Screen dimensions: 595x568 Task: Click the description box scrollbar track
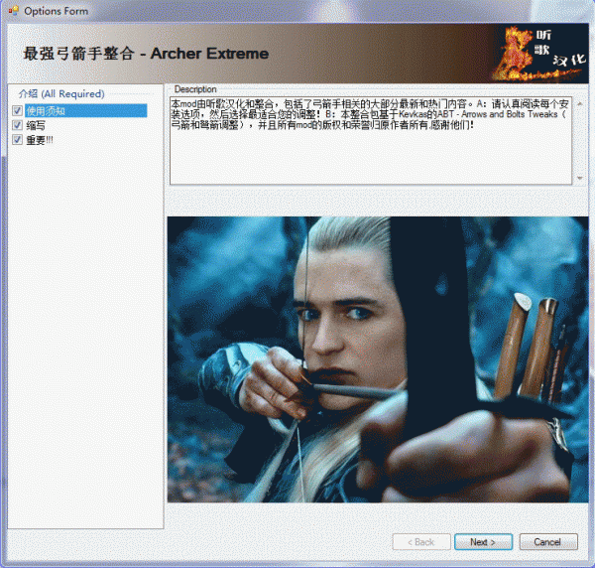(579, 139)
